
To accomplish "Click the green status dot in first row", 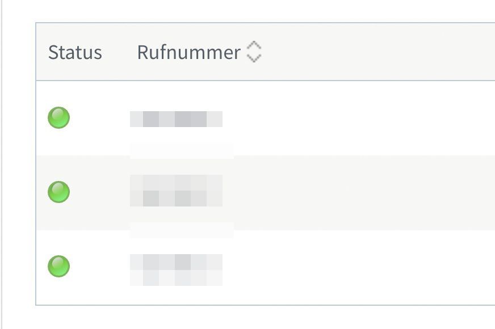I will click(58, 118).
